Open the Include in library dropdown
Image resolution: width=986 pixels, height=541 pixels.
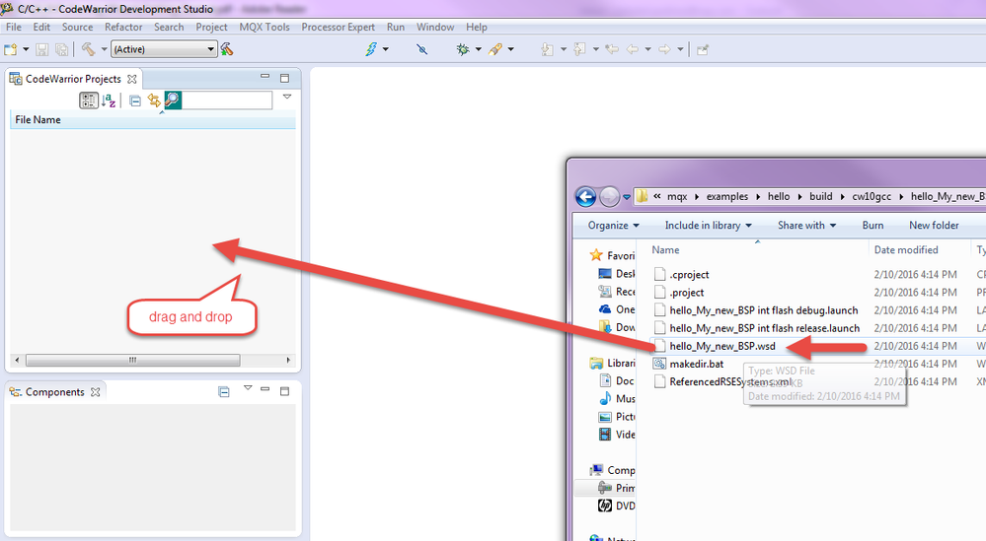click(708, 226)
